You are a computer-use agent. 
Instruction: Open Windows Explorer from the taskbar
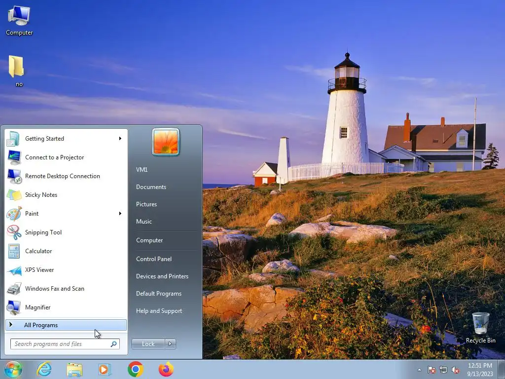[74, 369]
